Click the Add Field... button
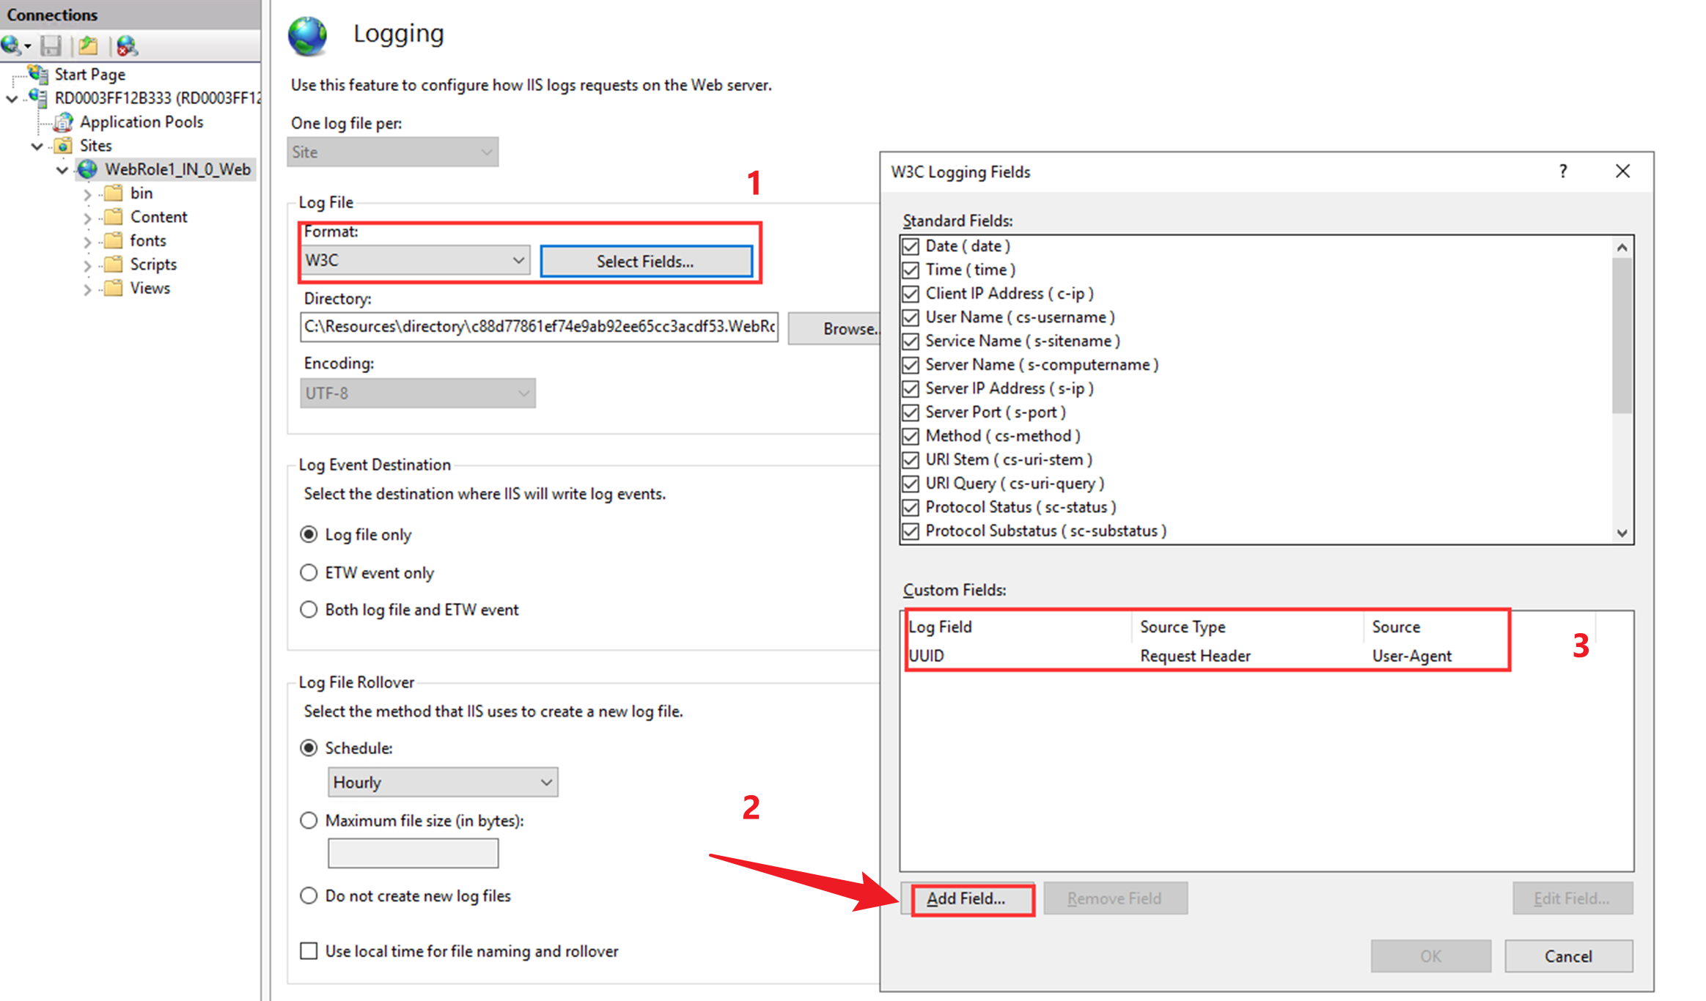 pos(966,898)
